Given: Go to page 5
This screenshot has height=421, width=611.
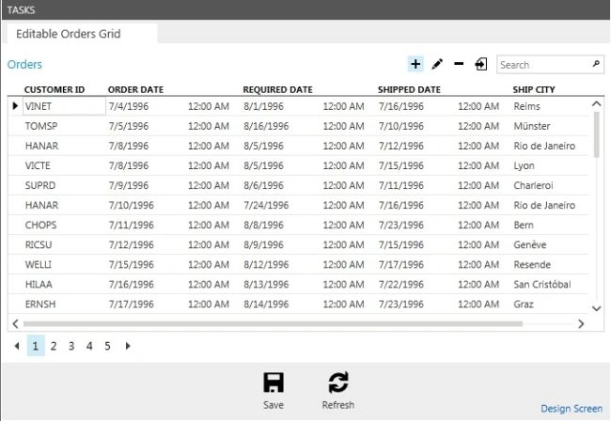Looking at the screenshot, I should pos(107,346).
